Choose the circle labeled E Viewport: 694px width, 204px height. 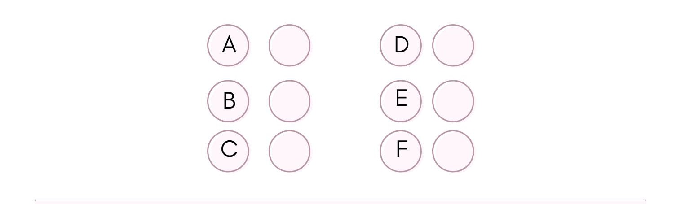tap(401, 101)
